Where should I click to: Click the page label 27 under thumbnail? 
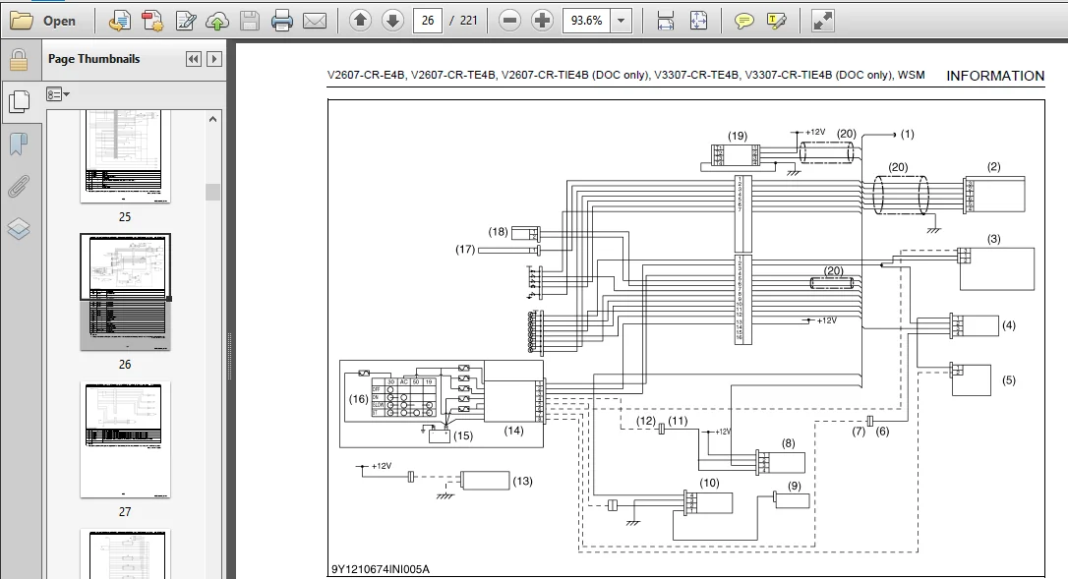click(x=125, y=511)
